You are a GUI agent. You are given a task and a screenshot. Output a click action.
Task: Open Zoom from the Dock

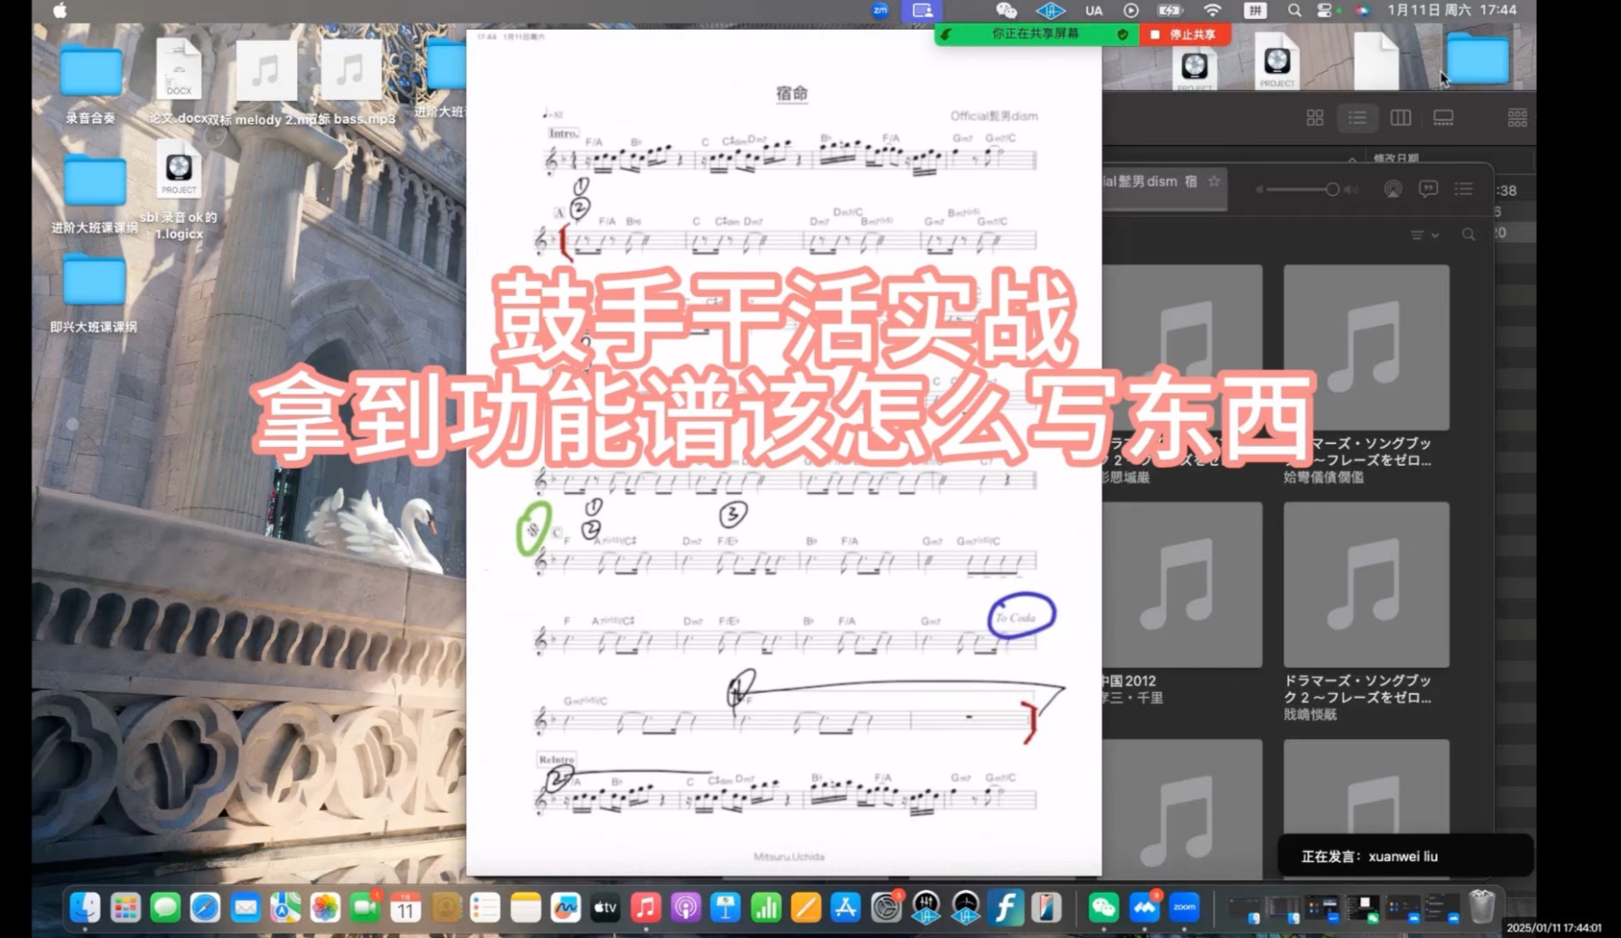point(1184,907)
